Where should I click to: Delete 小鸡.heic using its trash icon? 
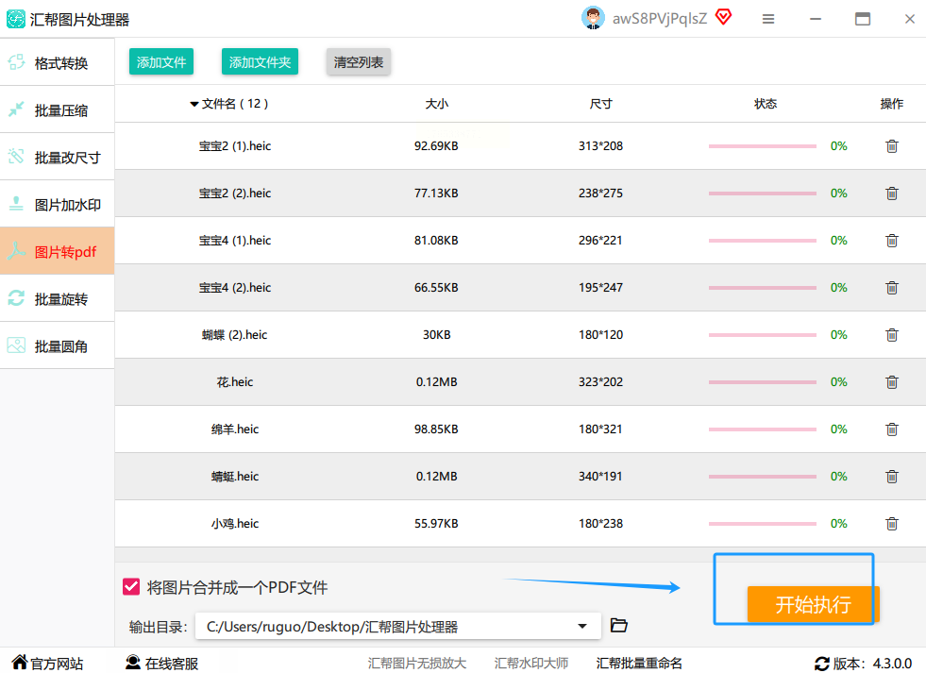click(891, 524)
